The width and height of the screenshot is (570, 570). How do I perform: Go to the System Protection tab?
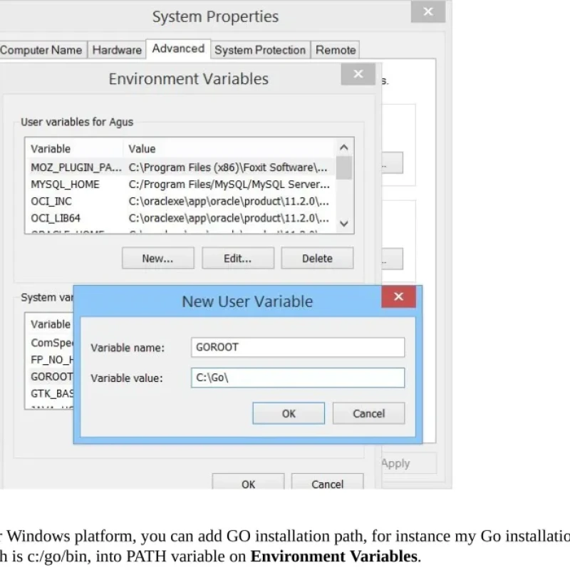(x=260, y=50)
